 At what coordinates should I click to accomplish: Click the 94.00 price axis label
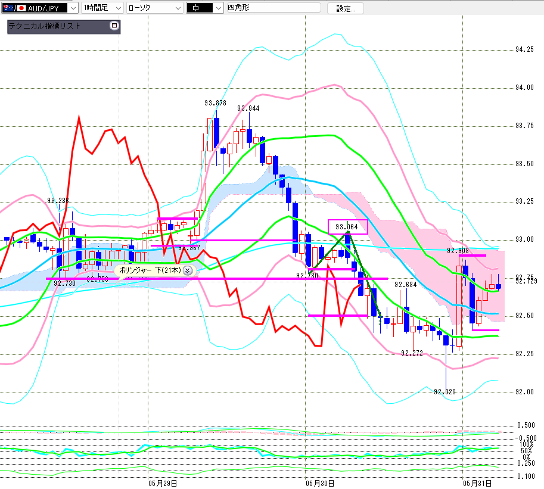pyautogui.click(x=524, y=88)
